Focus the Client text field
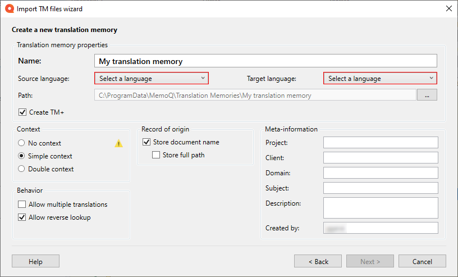The width and height of the screenshot is (458, 277). click(381, 158)
